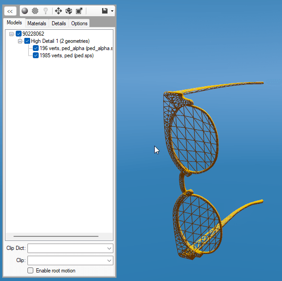This screenshot has width=282, height=281.
Task: Collapse the 90228062 tree node
Action: (12, 34)
